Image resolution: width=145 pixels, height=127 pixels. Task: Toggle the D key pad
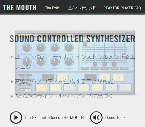tap(55, 87)
